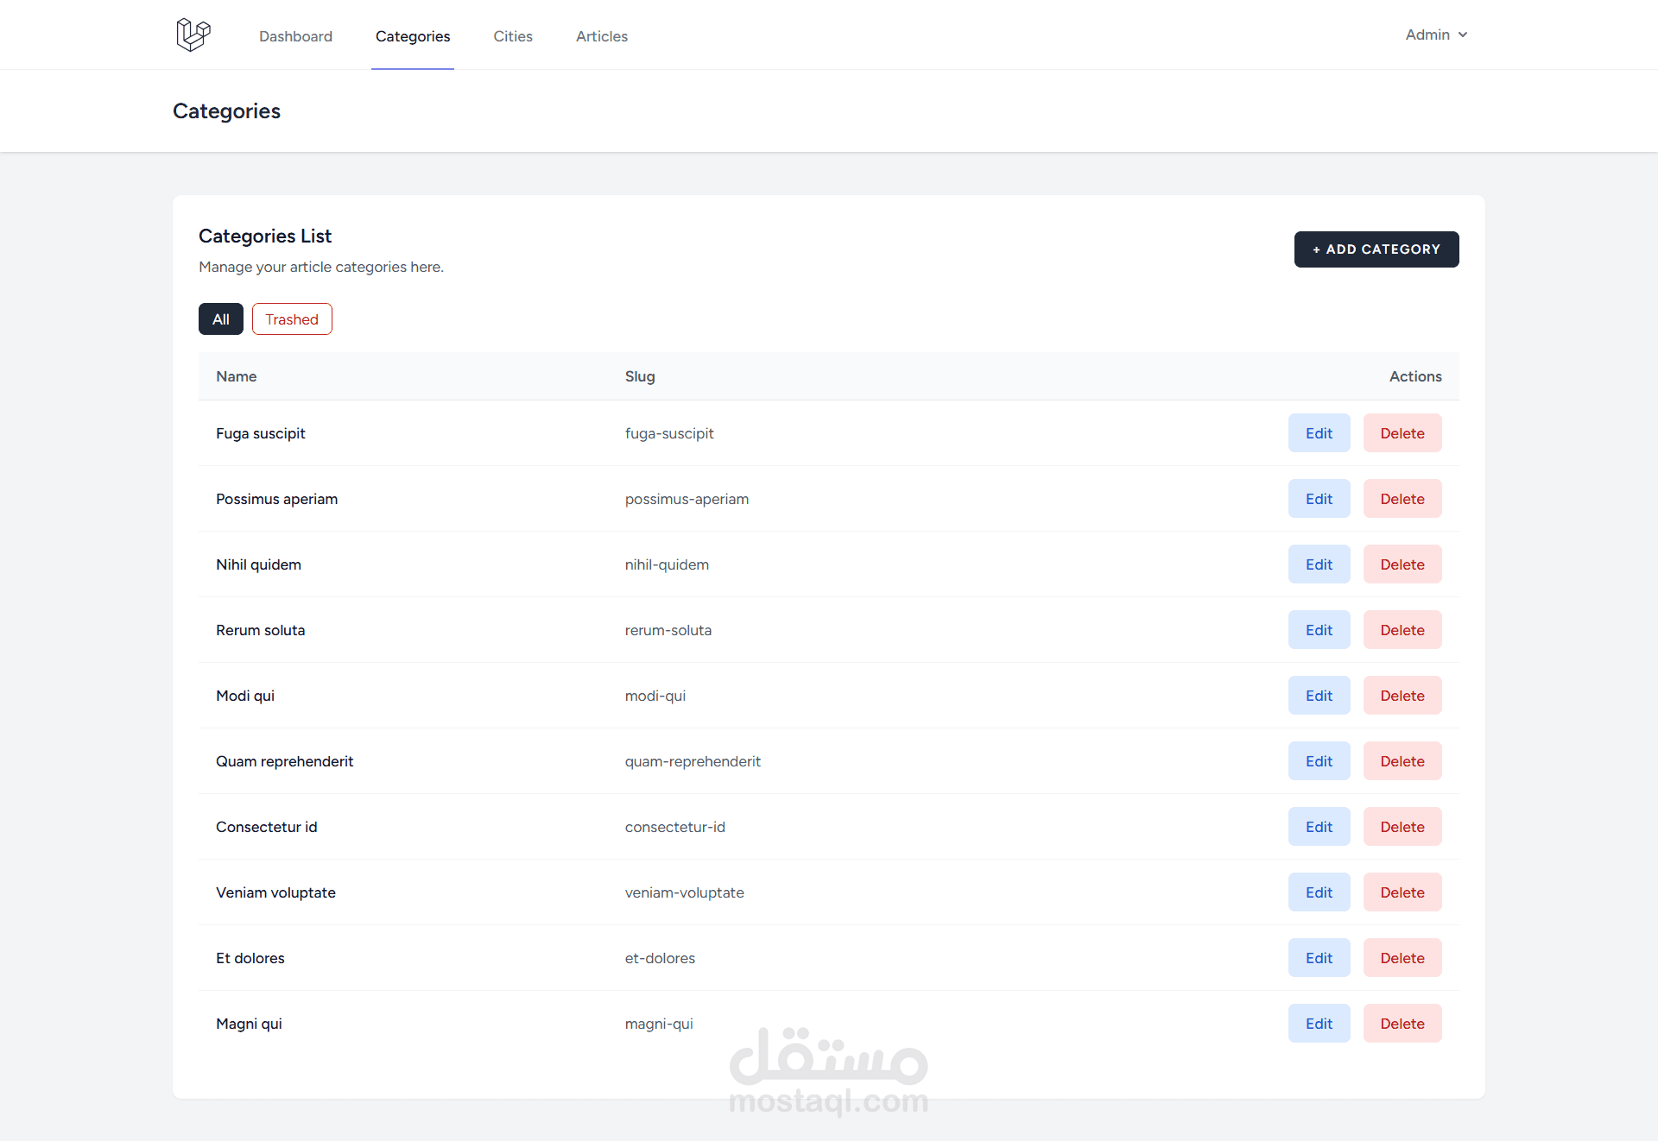Image resolution: width=1658 pixels, height=1141 pixels.
Task: Edit the Possimus aperiam category
Action: point(1319,499)
